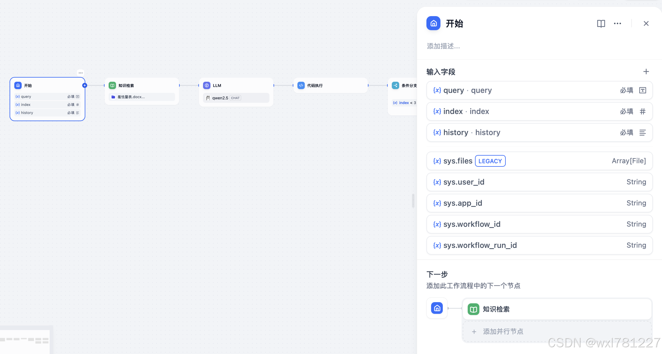
Task: Click the CHAT badge in LLM node
Action: (235, 98)
